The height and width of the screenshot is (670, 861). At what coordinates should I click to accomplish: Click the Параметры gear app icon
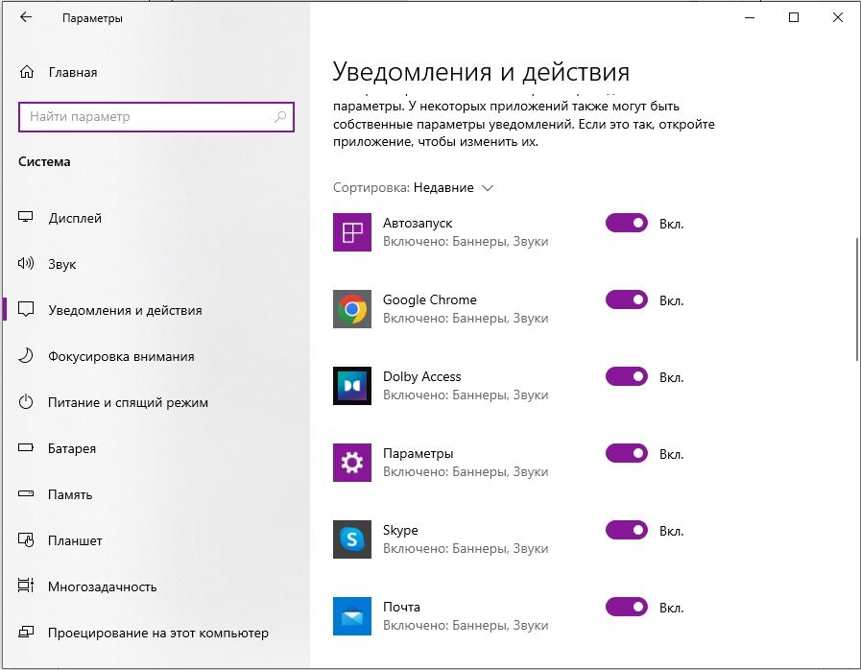click(x=352, y=463)
